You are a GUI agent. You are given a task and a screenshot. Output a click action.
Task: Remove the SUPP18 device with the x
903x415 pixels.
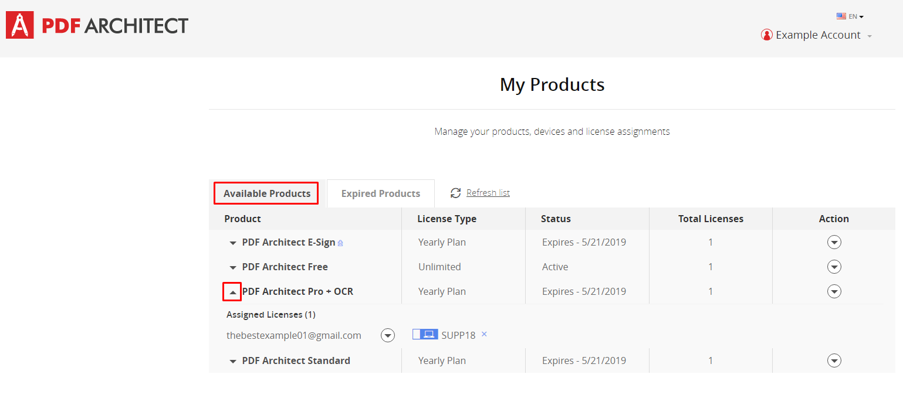[x=484, y=334]
